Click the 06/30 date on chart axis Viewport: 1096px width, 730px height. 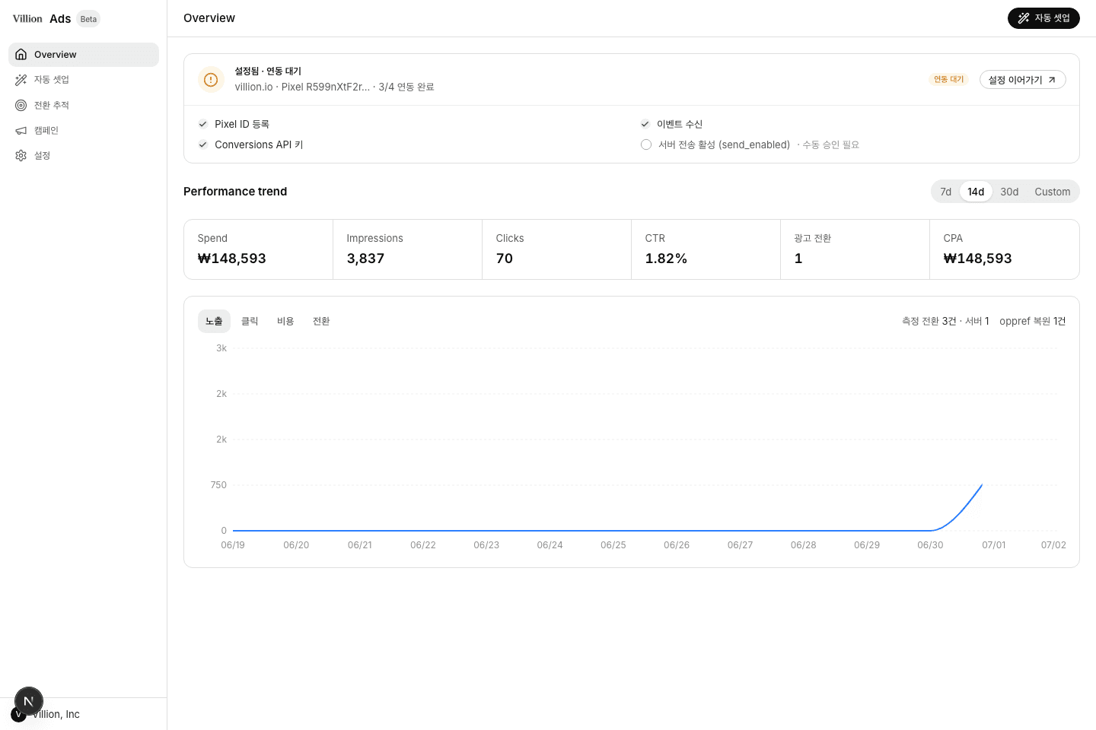click(x=930, y=545)
